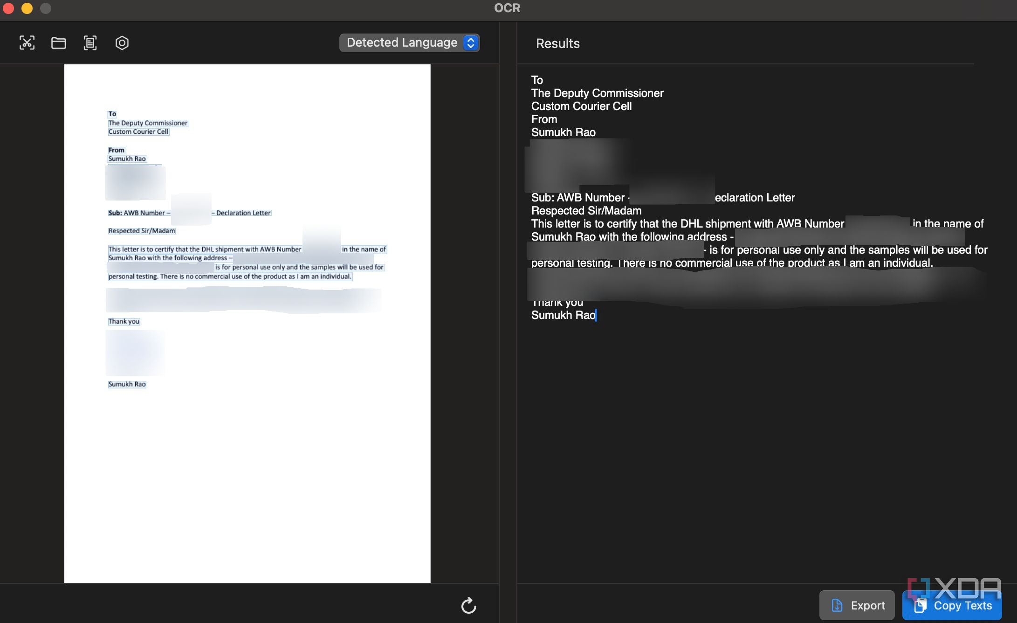Select the screen capture snip icon
Image resolution: width=1017 pixels, height=623 pixels.
27,43
